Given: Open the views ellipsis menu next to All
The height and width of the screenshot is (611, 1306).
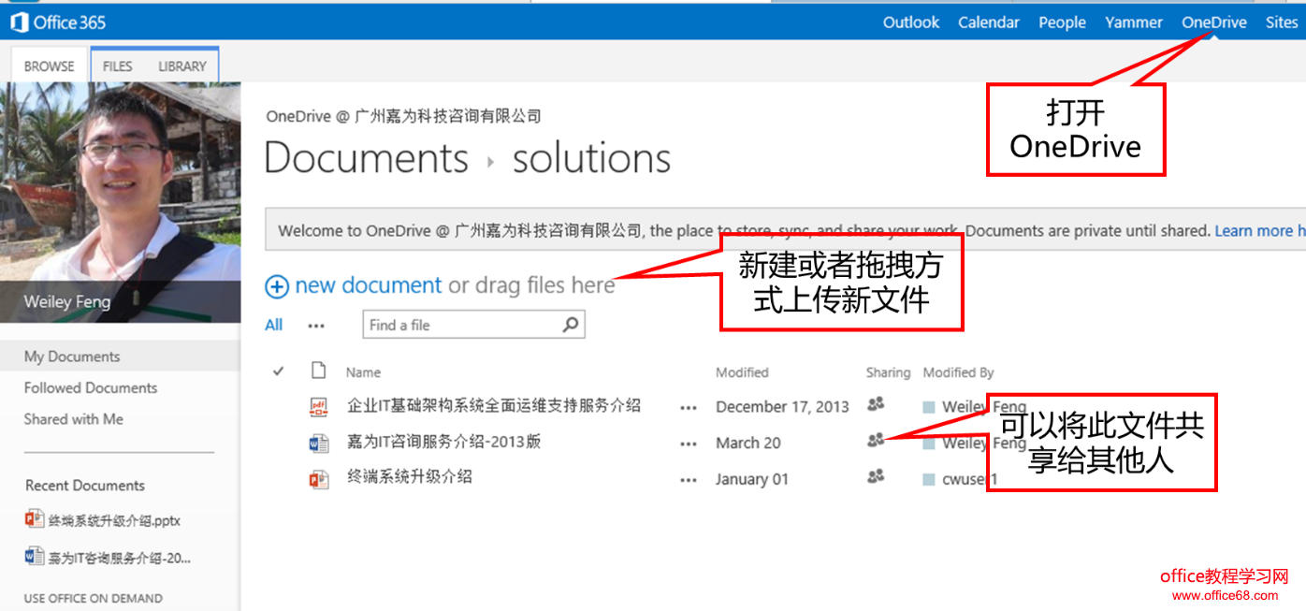Looking at the screenshot, I should point(316,326).
